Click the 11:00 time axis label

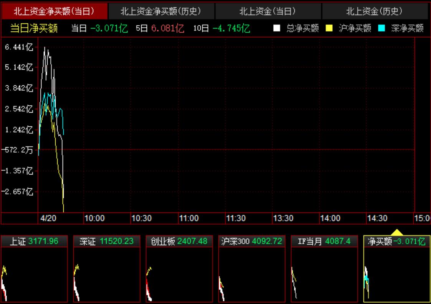pos(189,218)
